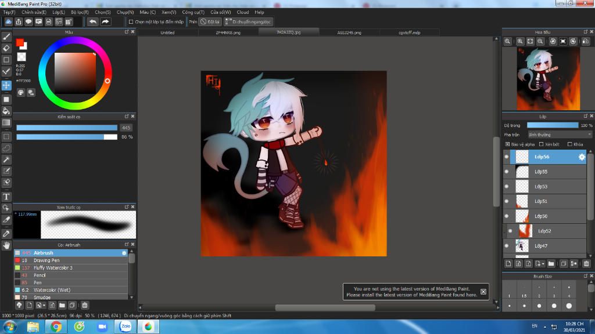This screenshot has height=334, width=595.
Task: Select the Eraser tool
Action: click(6, 48)
